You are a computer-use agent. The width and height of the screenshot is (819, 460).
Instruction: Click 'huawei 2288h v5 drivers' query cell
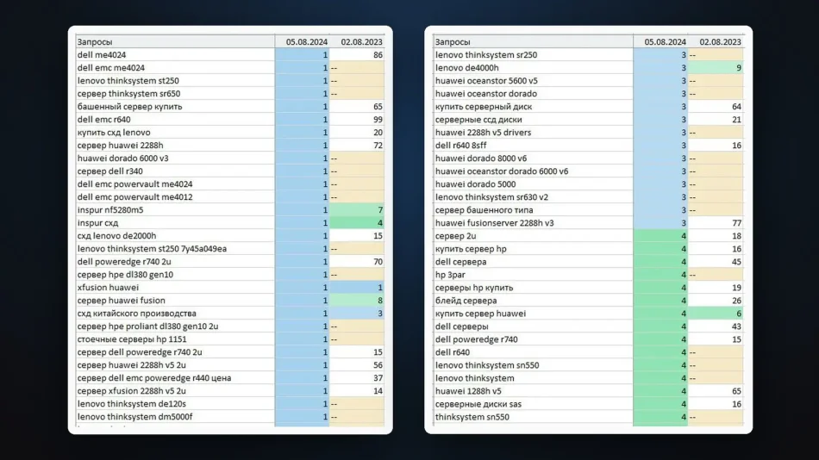click(x=534, y=133)
